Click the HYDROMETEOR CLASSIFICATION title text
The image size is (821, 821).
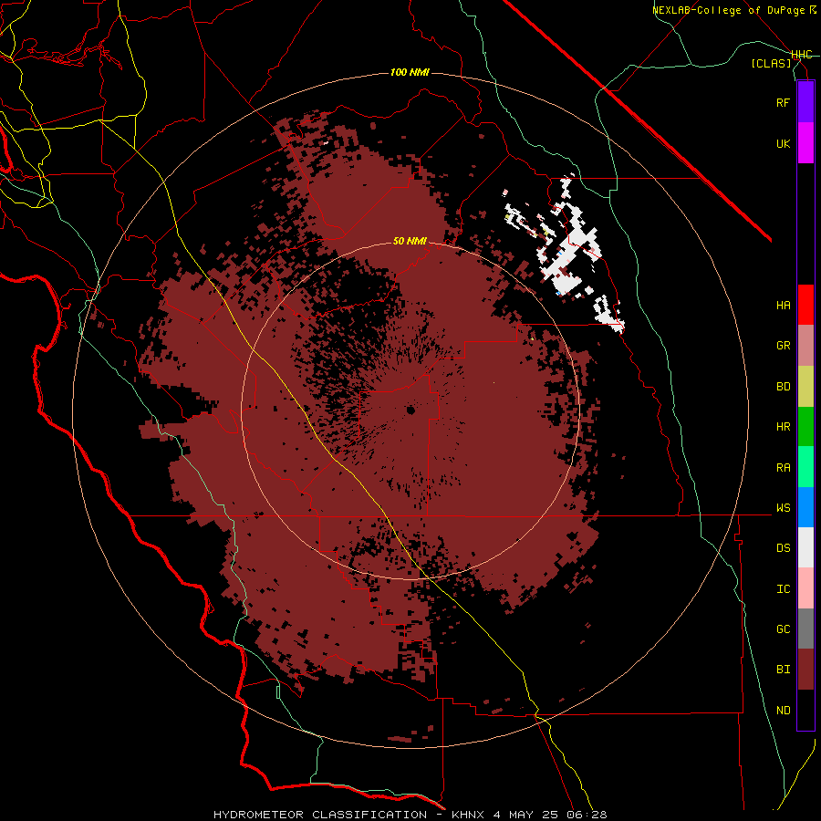[320, 815]
